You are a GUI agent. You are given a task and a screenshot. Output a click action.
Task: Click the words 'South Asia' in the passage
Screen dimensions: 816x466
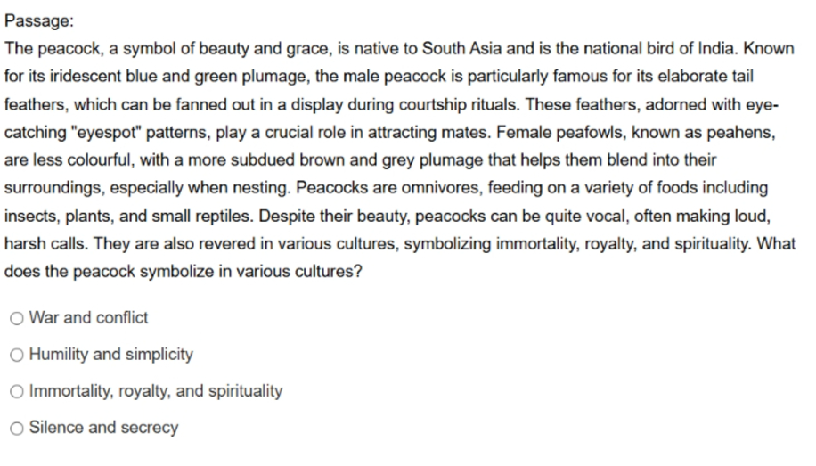[461, 48]
